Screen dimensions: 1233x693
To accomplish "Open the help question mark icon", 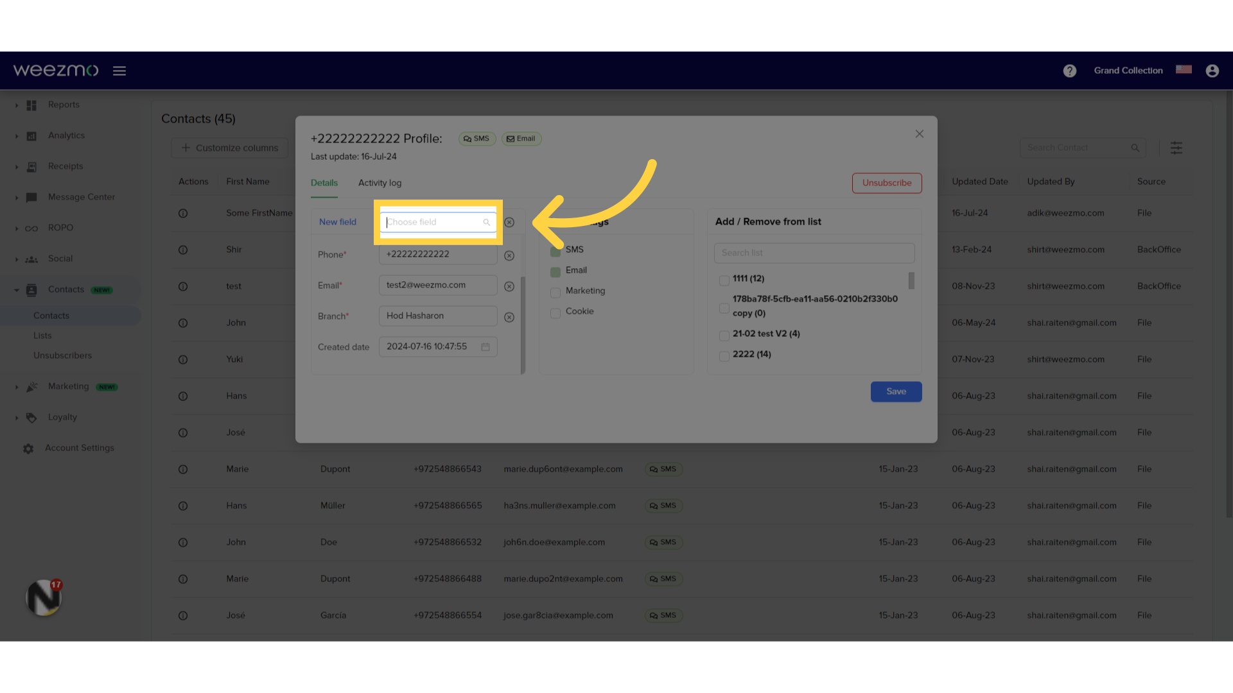I will coord(1069,71).
